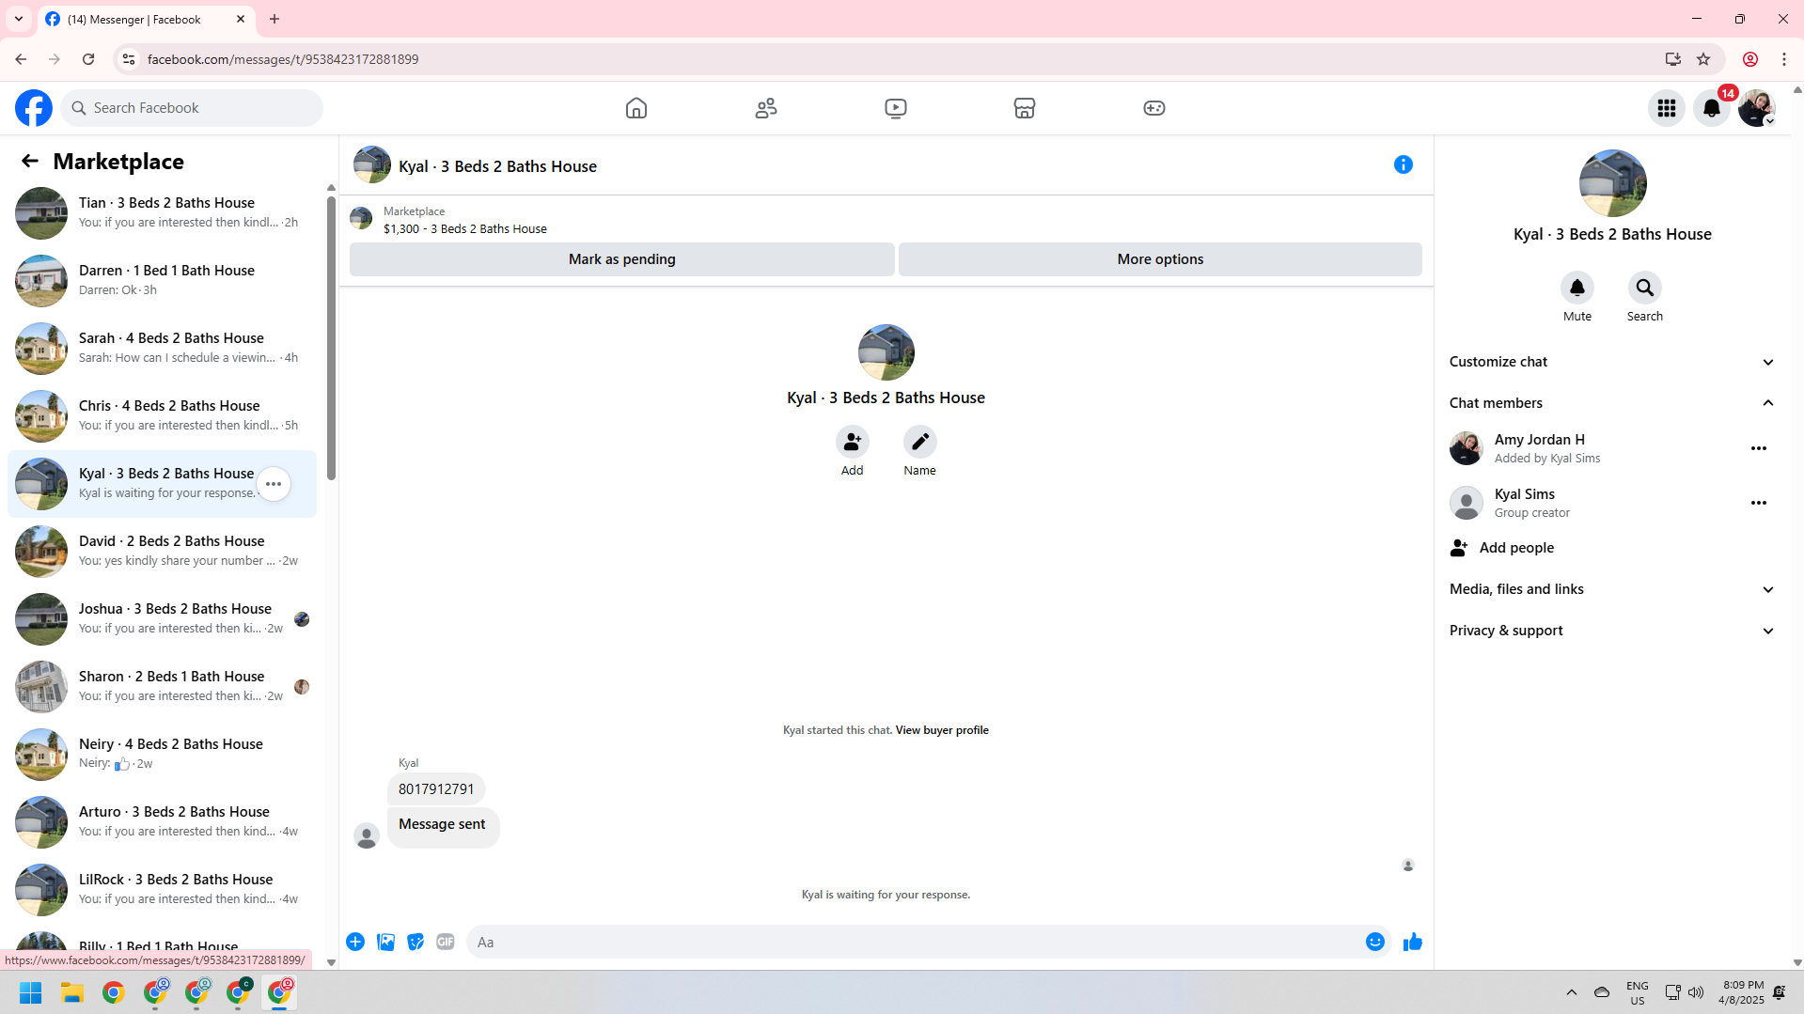Screen dimensions: 1804x1014
Task: Click the Facebook logo
Action: click(x=34, y=108)
